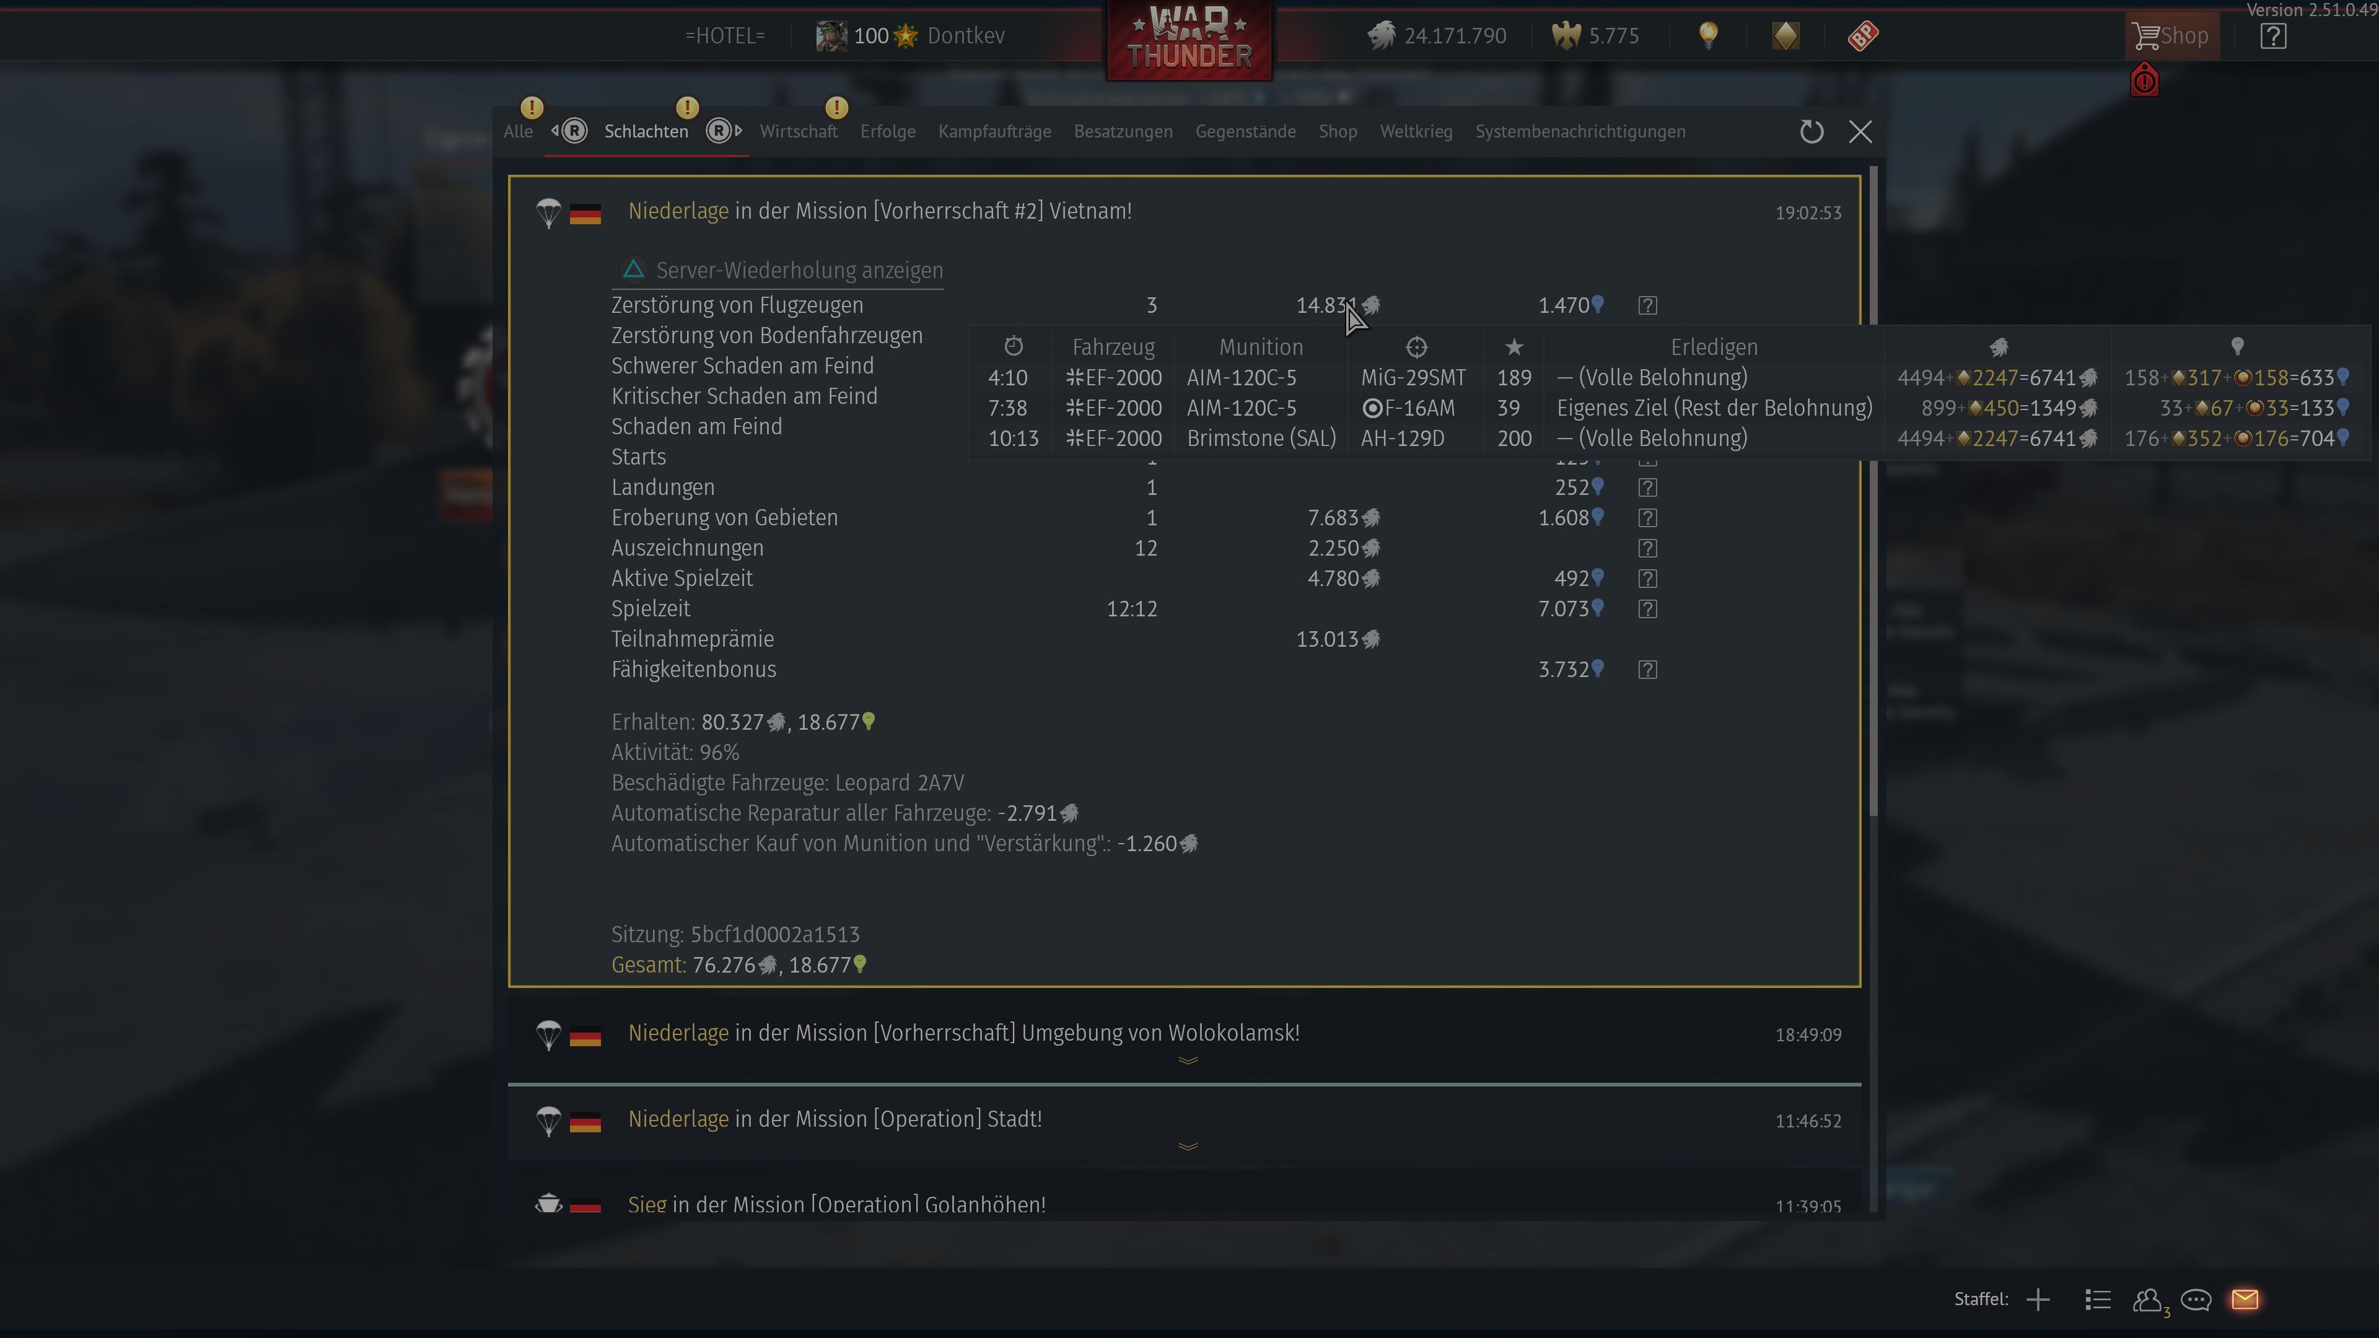This screenshot has width=2379, height=1338.
Task: Click the help icon beside Fähigkeitenbonus
Action: (x=1647, y=670)
